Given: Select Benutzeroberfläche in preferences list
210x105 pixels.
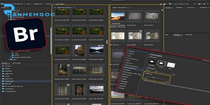Looking at the screenshot, I should click(x=130, y=68).
